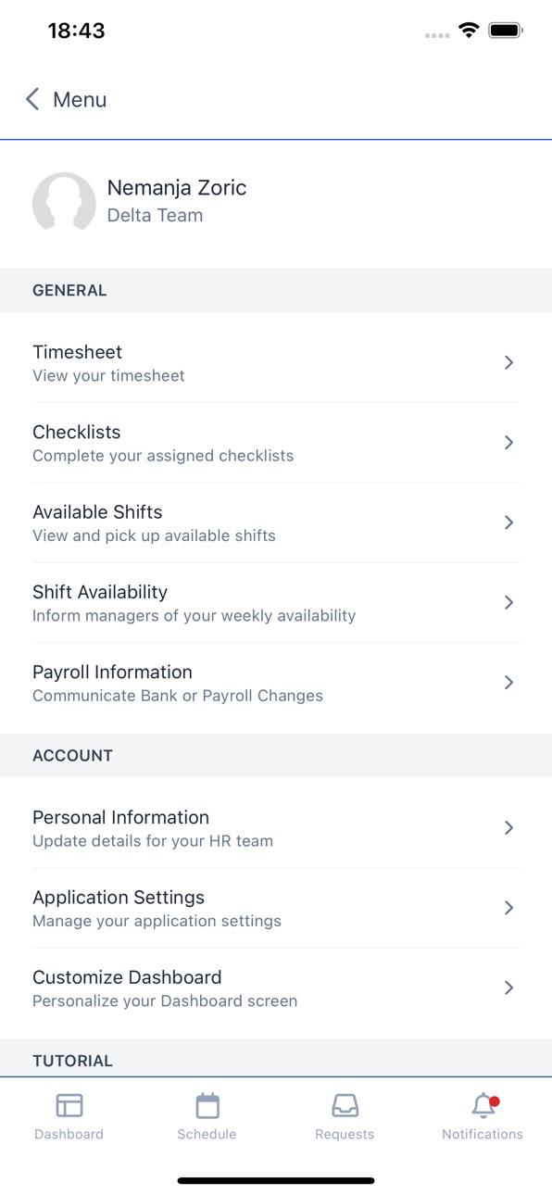The width and height of the screenshot is (552, 1195).
Task: Open the Dashboard tab icon
Action: [x=69, y=1105]
